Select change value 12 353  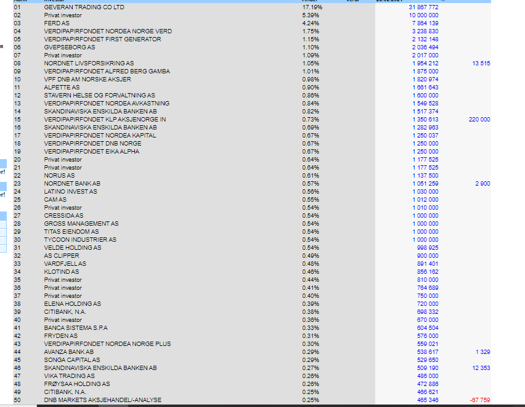point(481,369)
